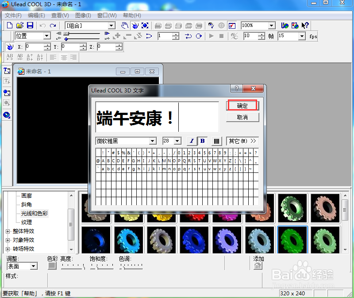Click the align left icon
Image resolution: width=354 pixels, height=298 pixels.
[53, 57]
